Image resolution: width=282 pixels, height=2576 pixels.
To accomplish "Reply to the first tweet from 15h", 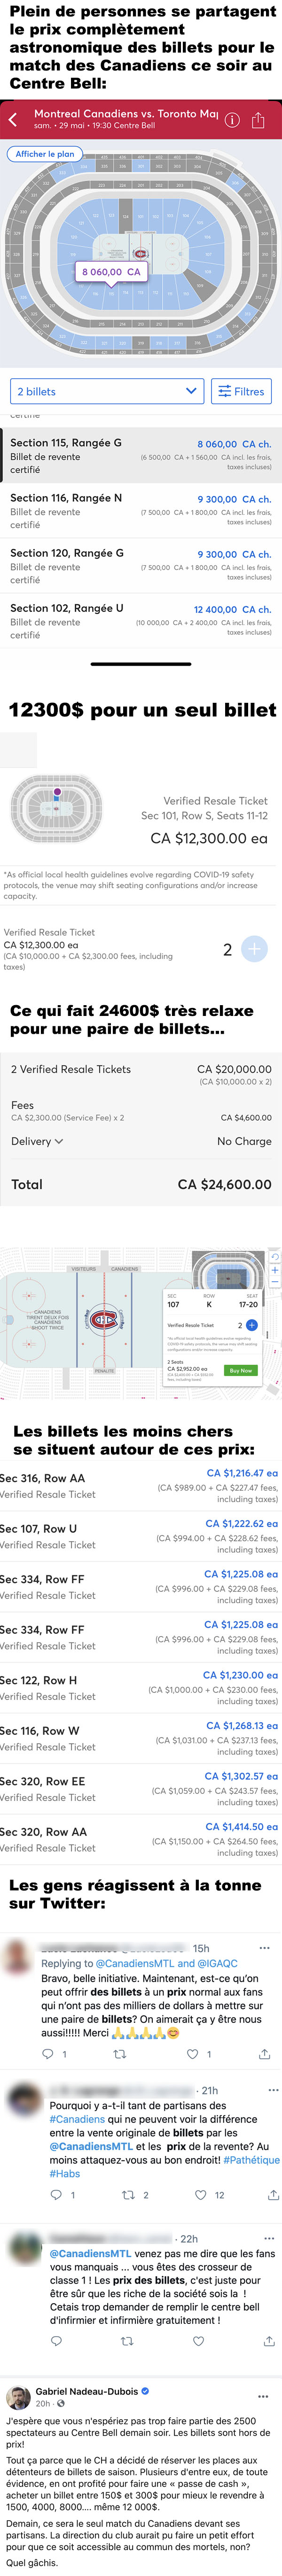I will (x=47, y=2054).
